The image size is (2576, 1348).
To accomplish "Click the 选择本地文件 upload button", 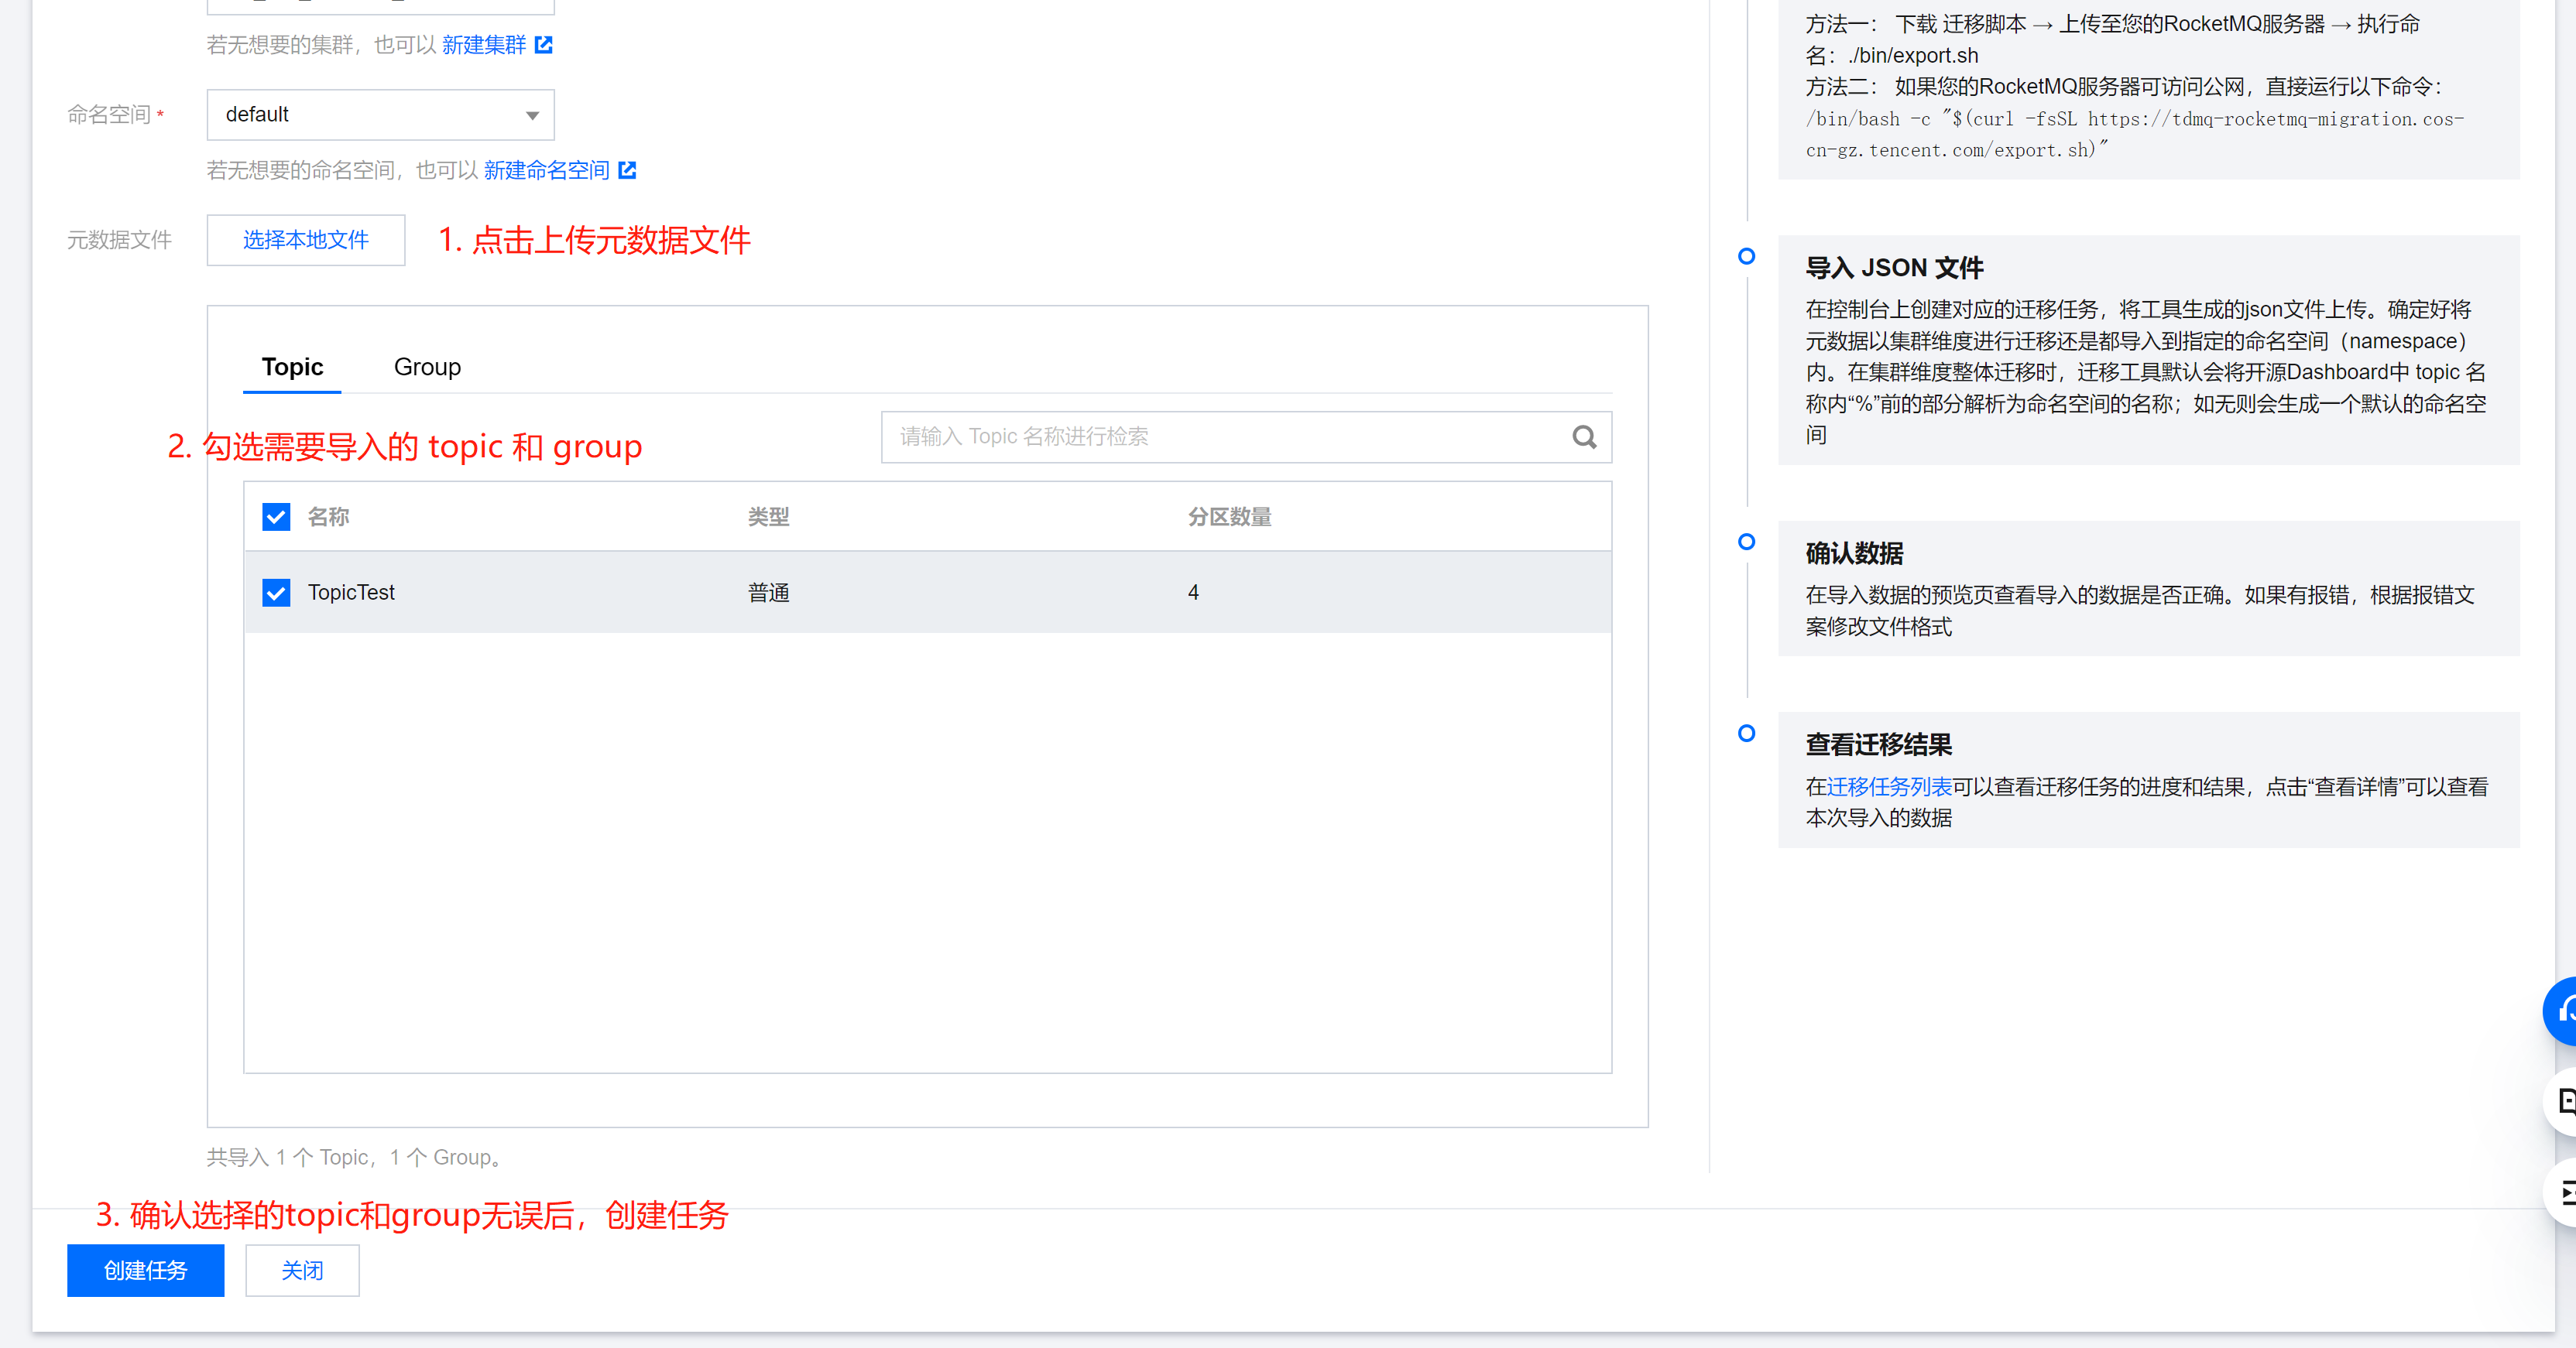I will tap(306, 240).
